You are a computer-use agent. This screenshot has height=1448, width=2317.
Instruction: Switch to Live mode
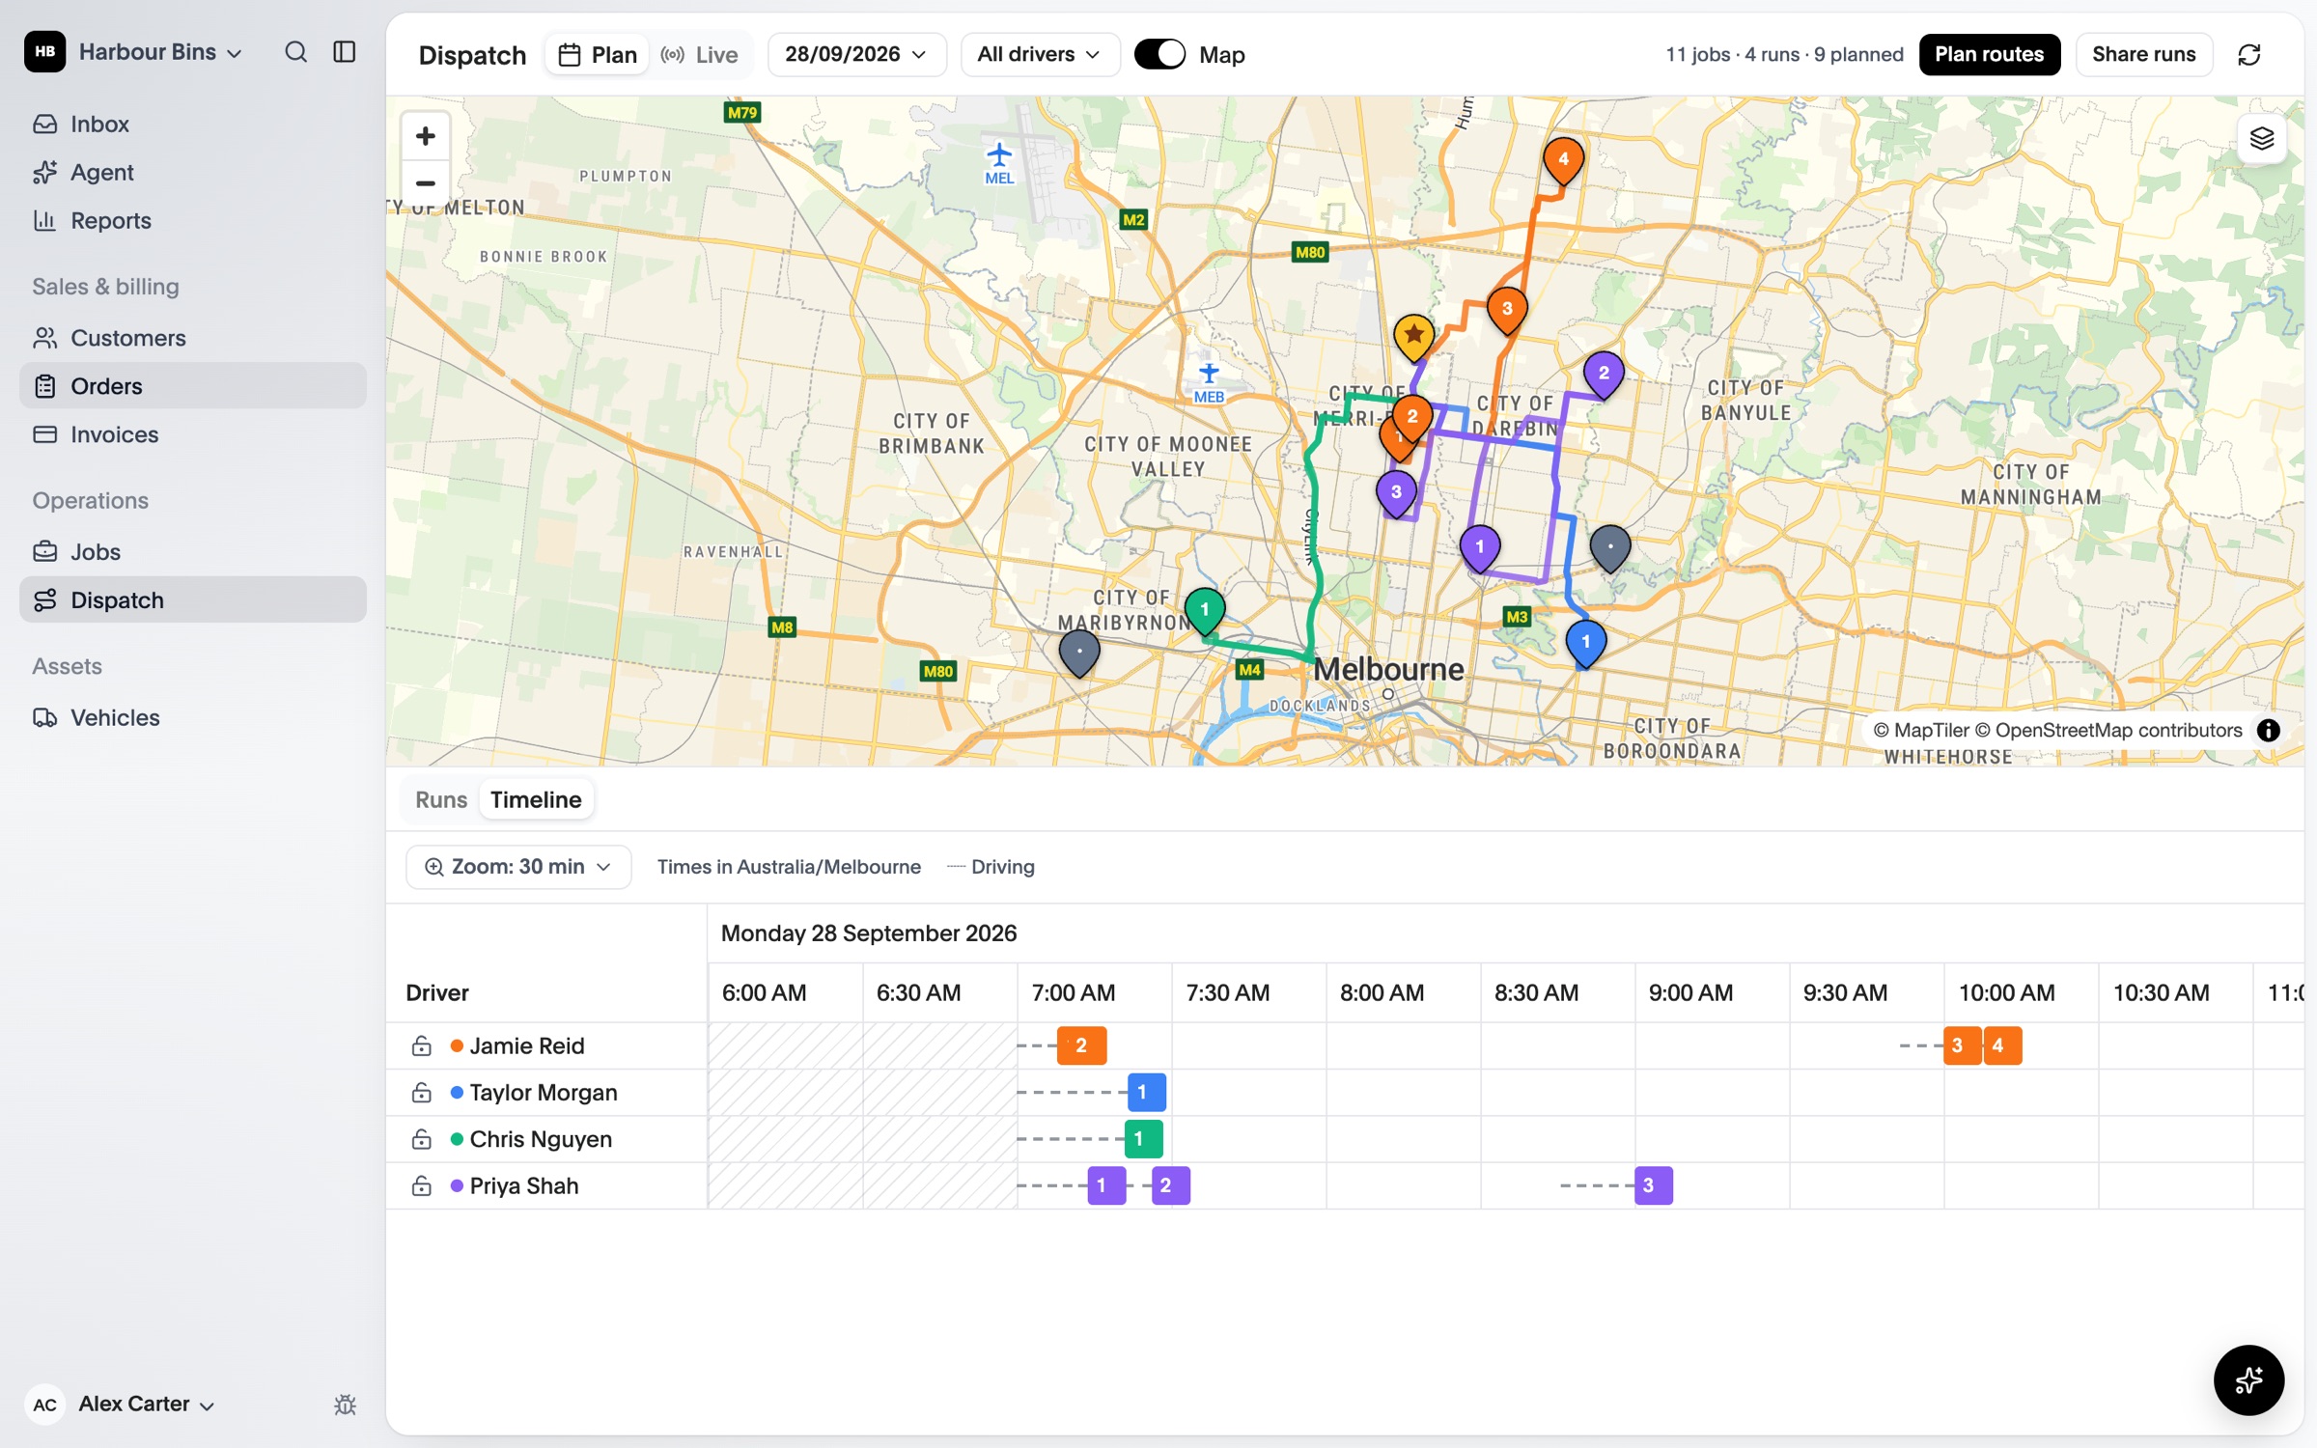[699, 55]
